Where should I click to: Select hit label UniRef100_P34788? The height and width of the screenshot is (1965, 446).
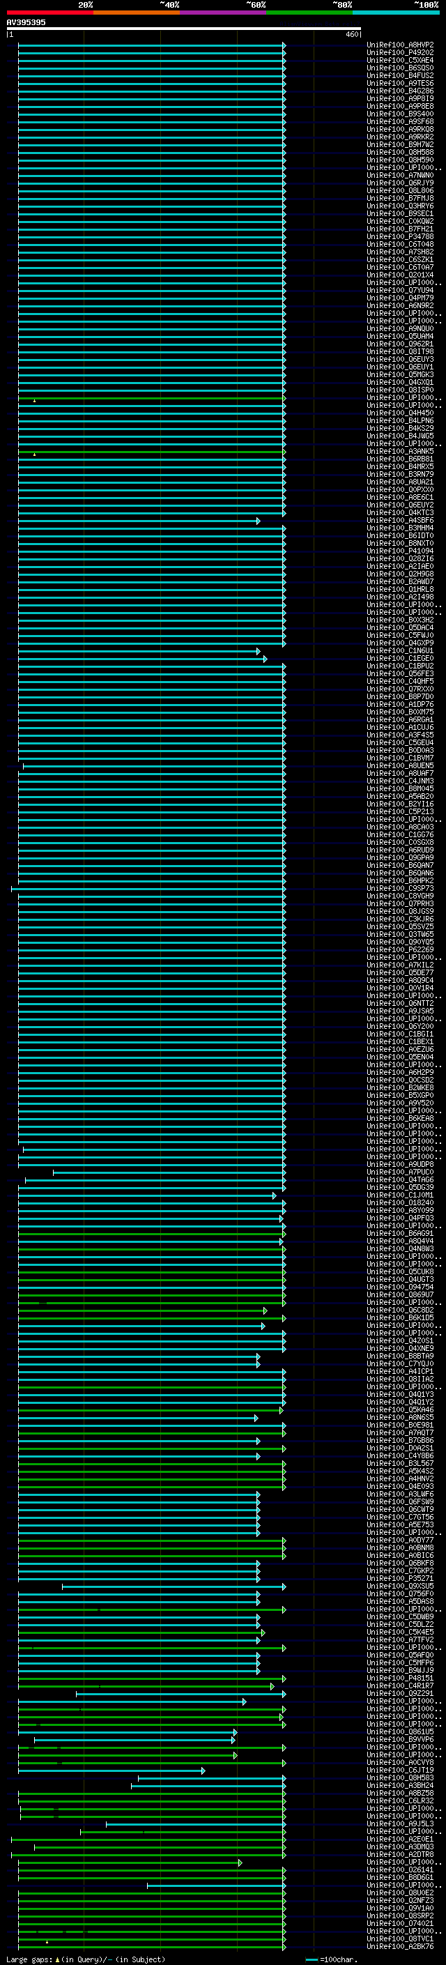click(400, 236)
